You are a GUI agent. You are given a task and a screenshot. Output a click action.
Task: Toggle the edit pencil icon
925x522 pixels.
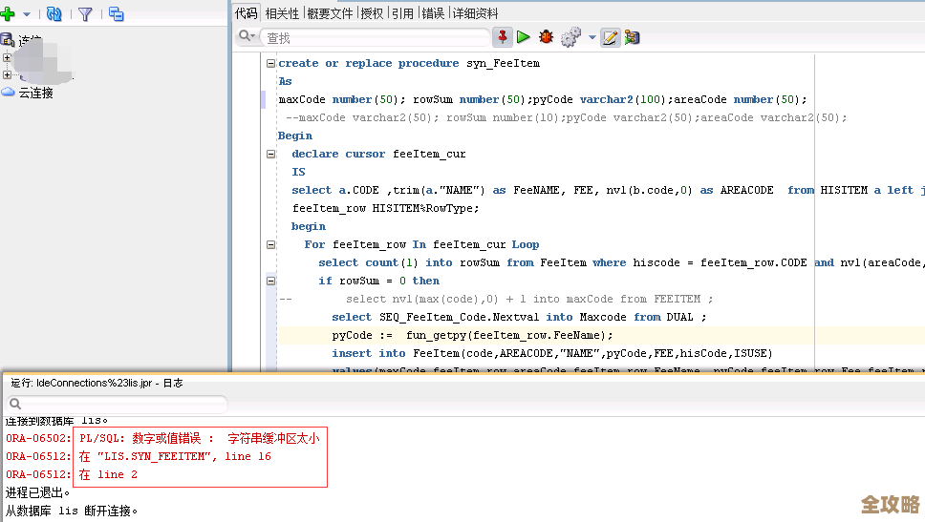tap(610, 38)
